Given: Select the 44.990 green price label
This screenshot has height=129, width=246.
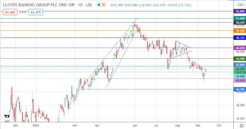Looking at the screenshot, I should [x=240, y=59].
